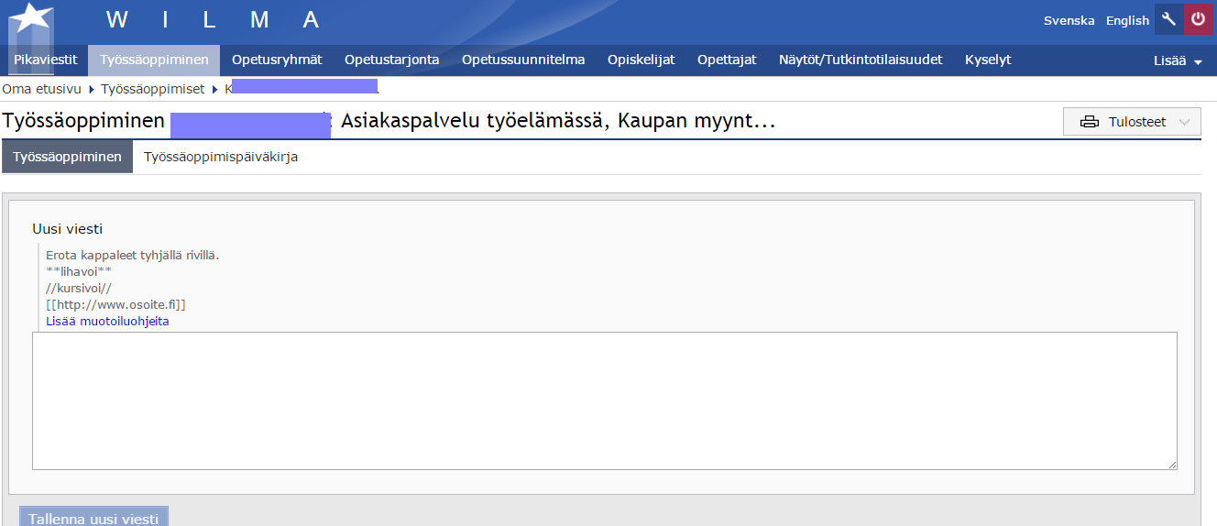Click the printer icon in Tulosteet
The width and height of the screenshot is (1217, 526).
pyautogui.click(x=1090, y=122)
